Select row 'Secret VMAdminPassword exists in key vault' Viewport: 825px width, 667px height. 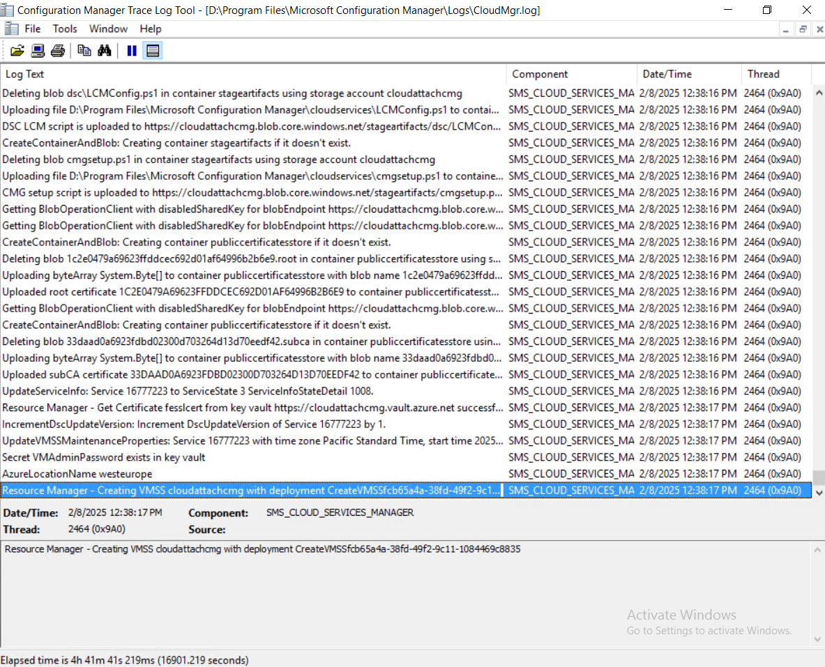click(406, 457)
